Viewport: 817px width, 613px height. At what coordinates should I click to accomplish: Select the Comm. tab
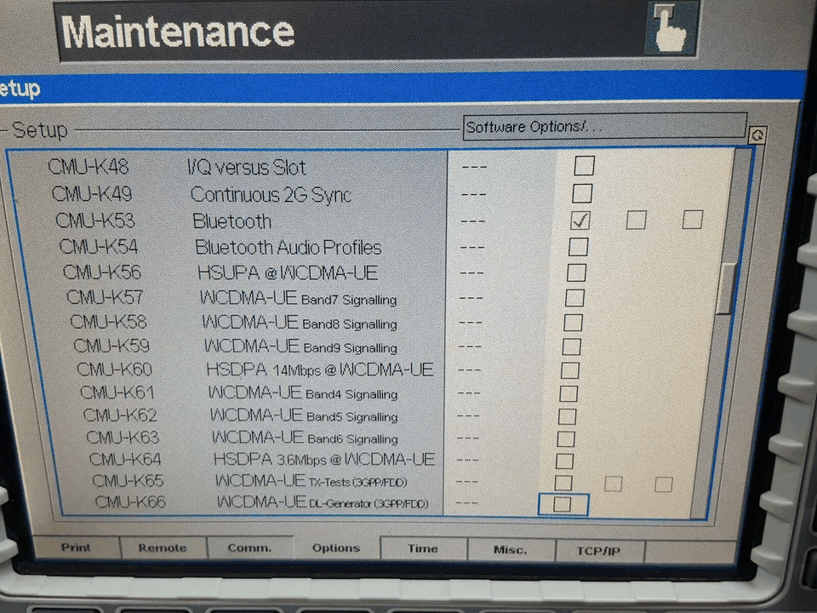[249, 549]
